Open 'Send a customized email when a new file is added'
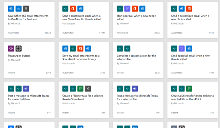220x128 pixels. 190,18
